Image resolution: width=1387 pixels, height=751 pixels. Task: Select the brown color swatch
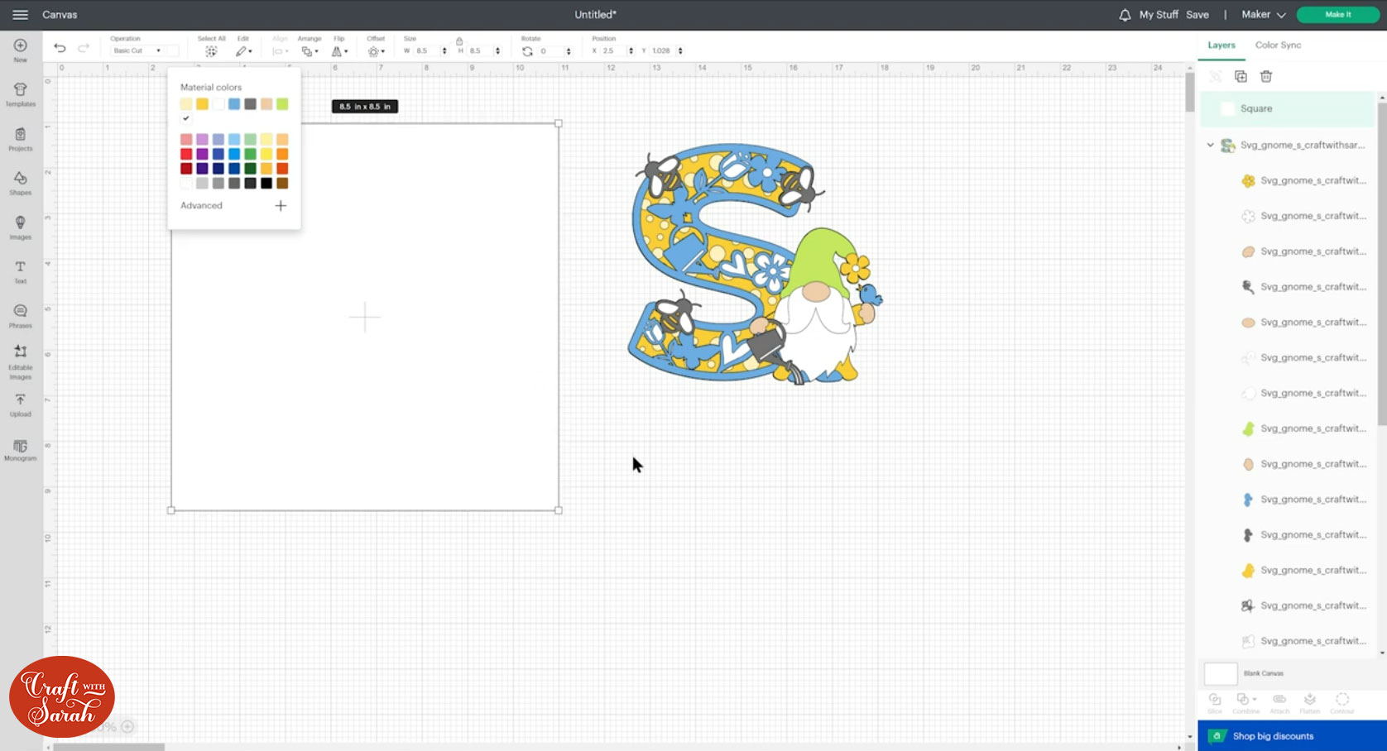point(282,183)
